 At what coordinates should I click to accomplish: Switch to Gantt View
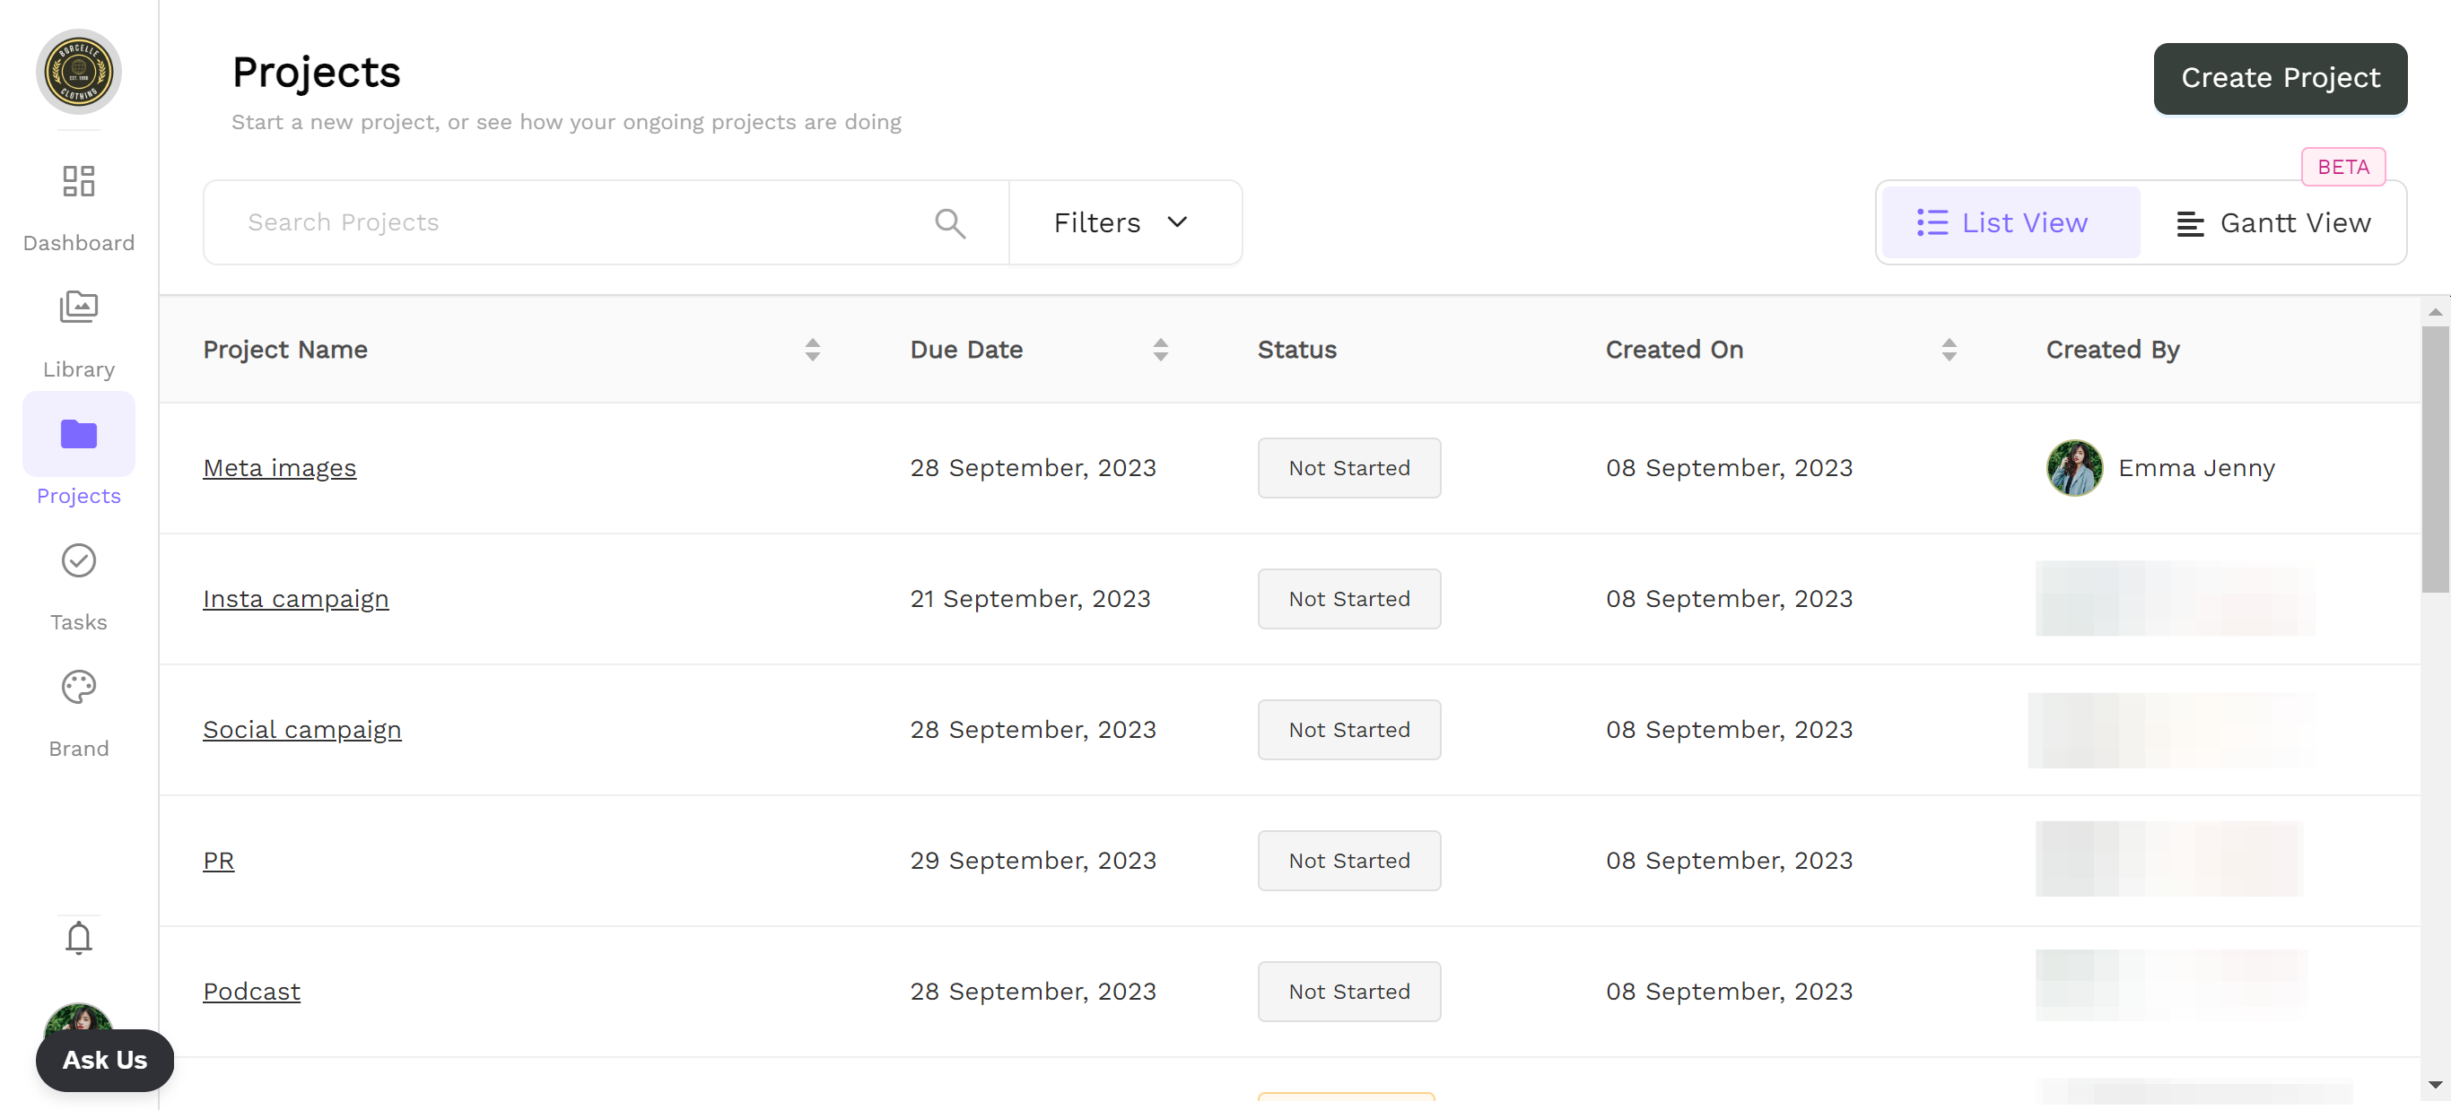pyautogui.click(x=2274, y=222)
